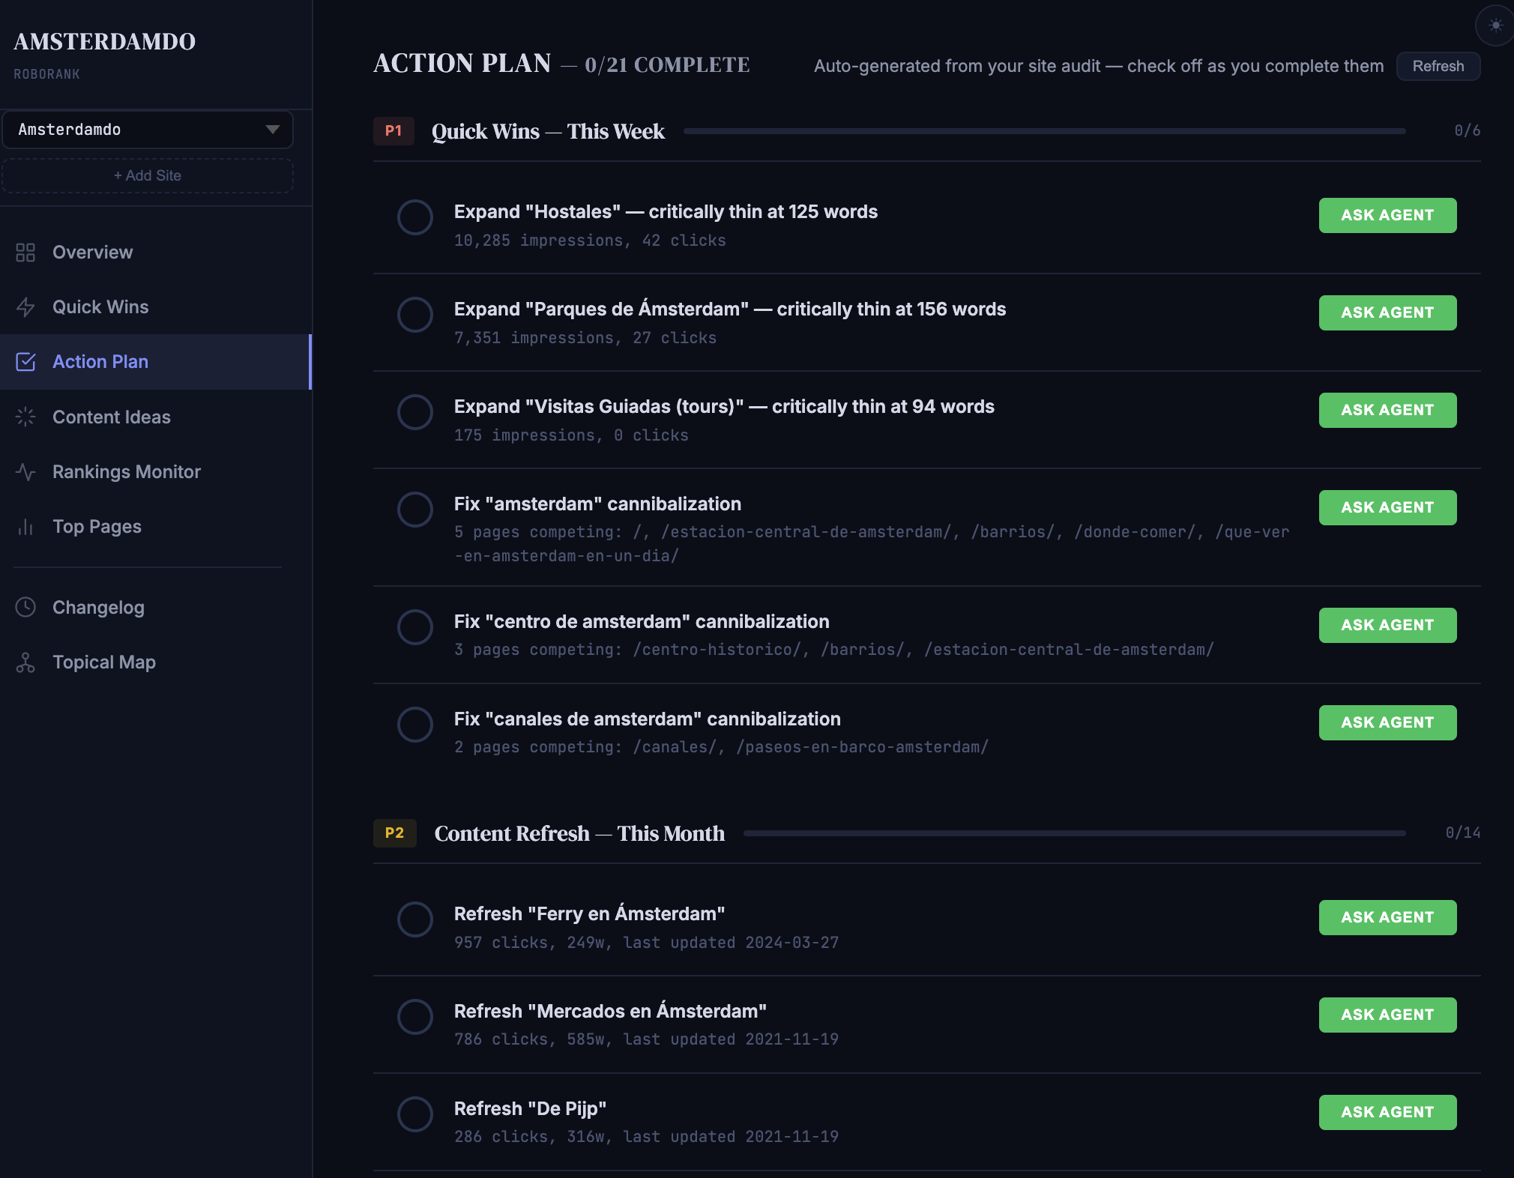Click the Top Pages bar chart icon
The image size is (1514, 1178).
click(x=25, y=527)
